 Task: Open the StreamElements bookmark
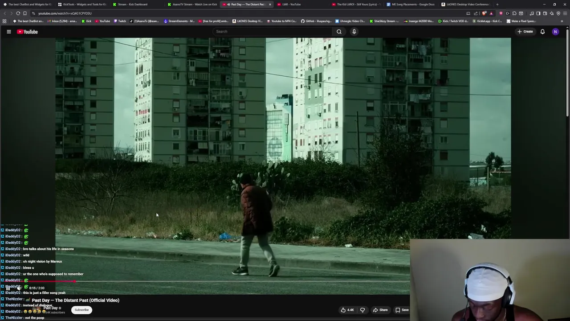[x=179, y=21]
